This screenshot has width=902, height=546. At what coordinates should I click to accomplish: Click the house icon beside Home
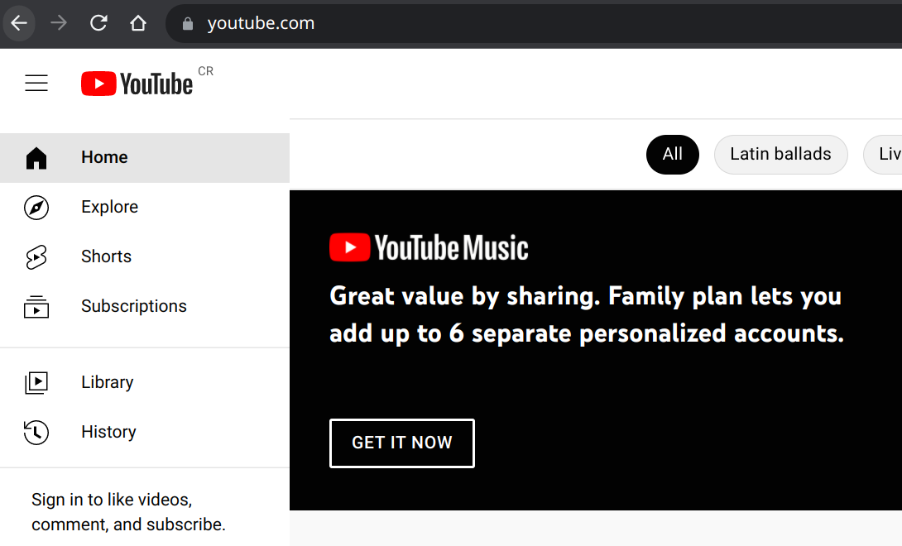(36, 158)
